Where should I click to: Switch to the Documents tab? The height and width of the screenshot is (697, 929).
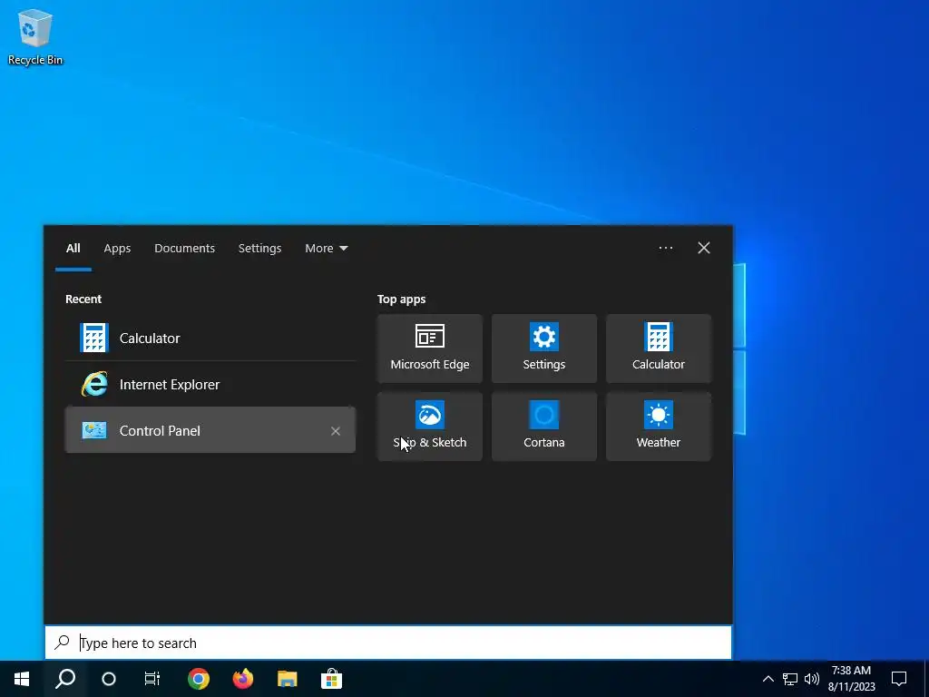click(184, 249)
